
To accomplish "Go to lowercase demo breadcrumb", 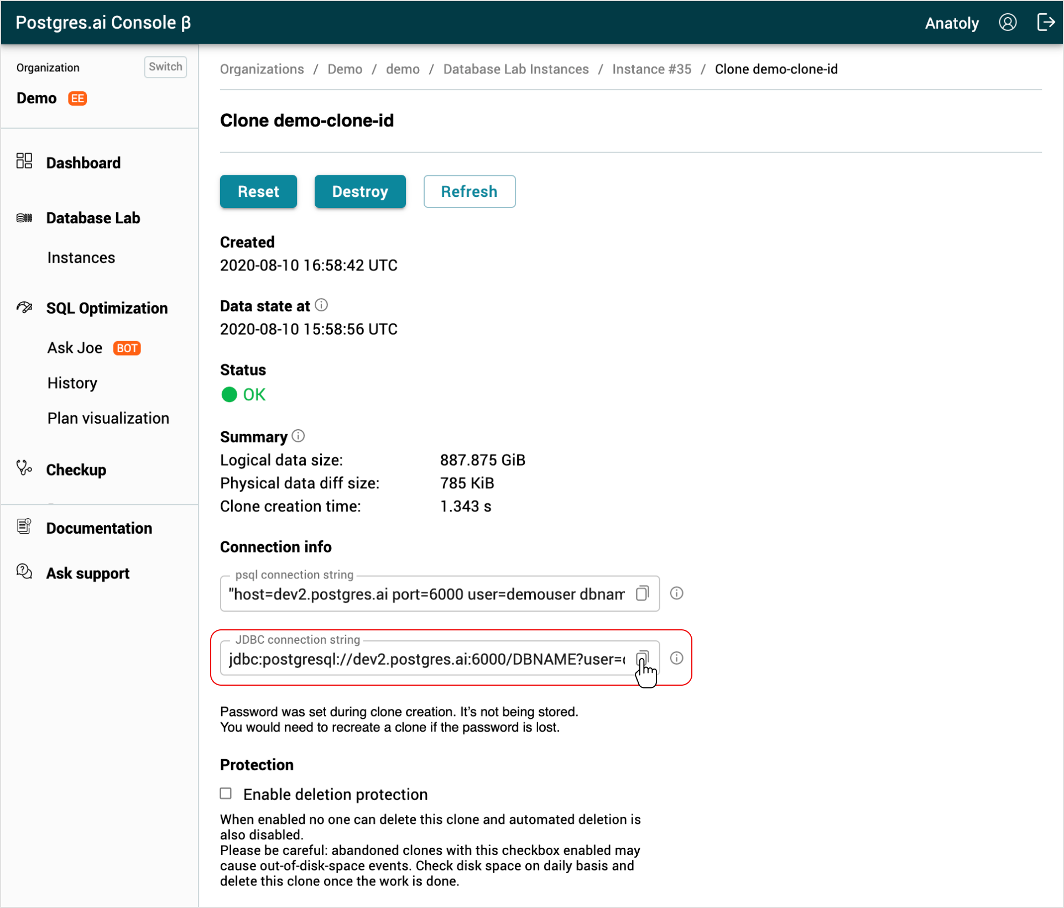I will click(x=403, y=69).
